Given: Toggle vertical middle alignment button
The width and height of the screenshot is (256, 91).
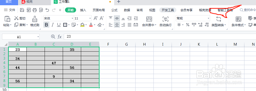Looking at the screenshot, I should [x=117, y=18].
